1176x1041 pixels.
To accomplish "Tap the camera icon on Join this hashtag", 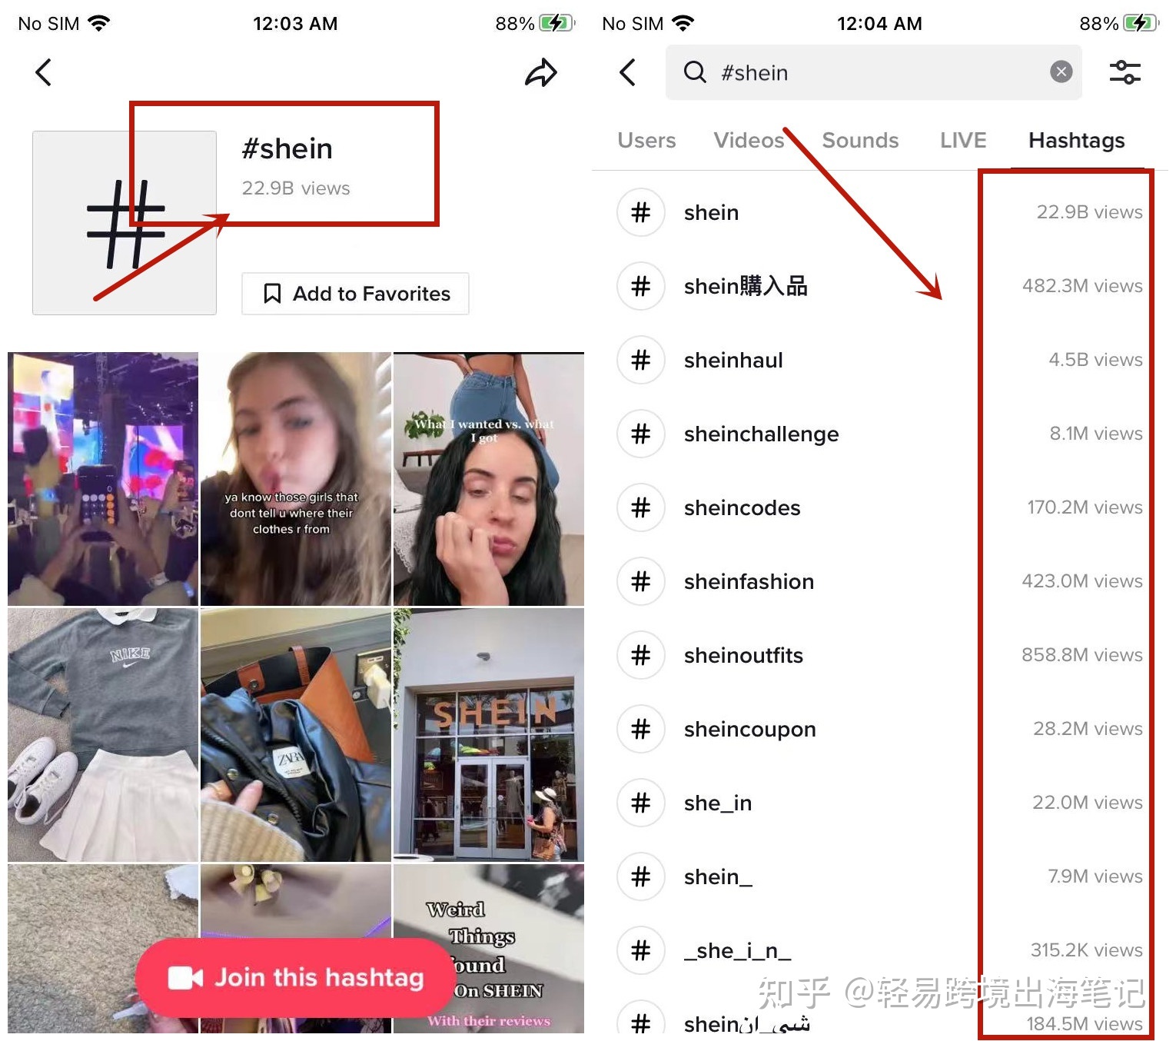I will (186, 977).
